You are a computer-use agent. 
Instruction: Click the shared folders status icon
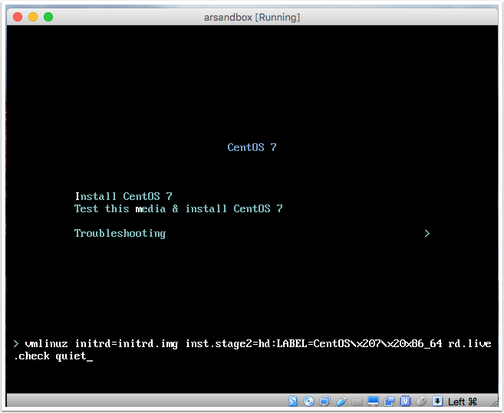357,401
